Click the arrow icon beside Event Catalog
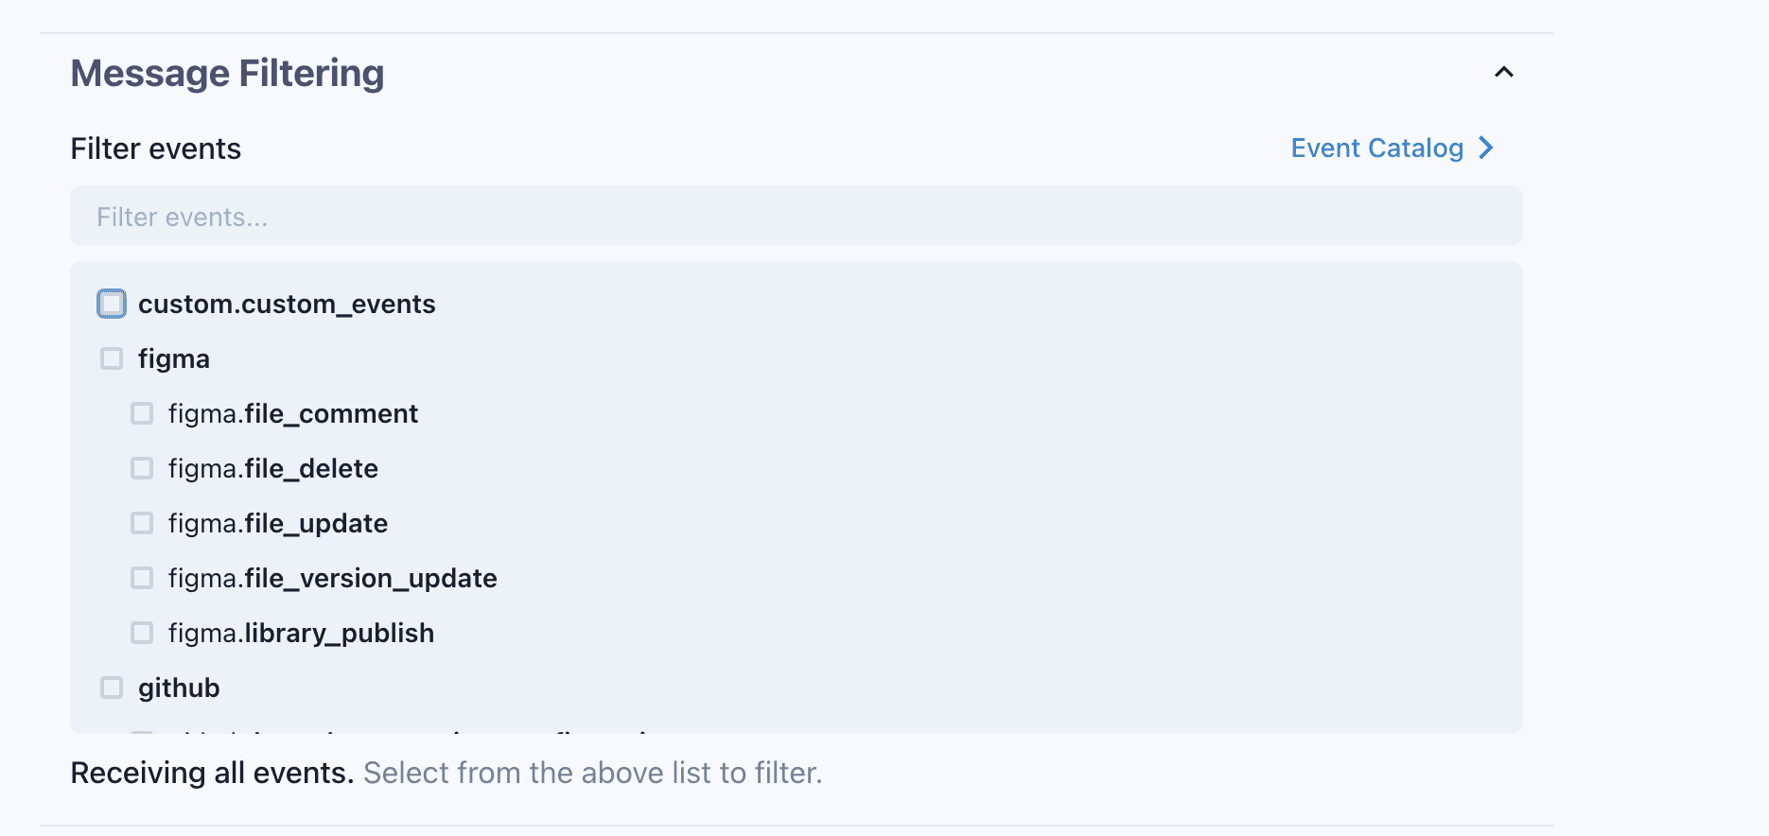Screen dimensions: 1769x836 [1486, 148]
